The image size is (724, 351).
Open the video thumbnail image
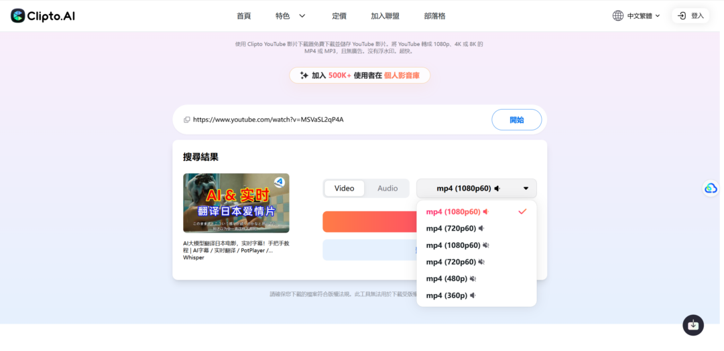point(237,203)
